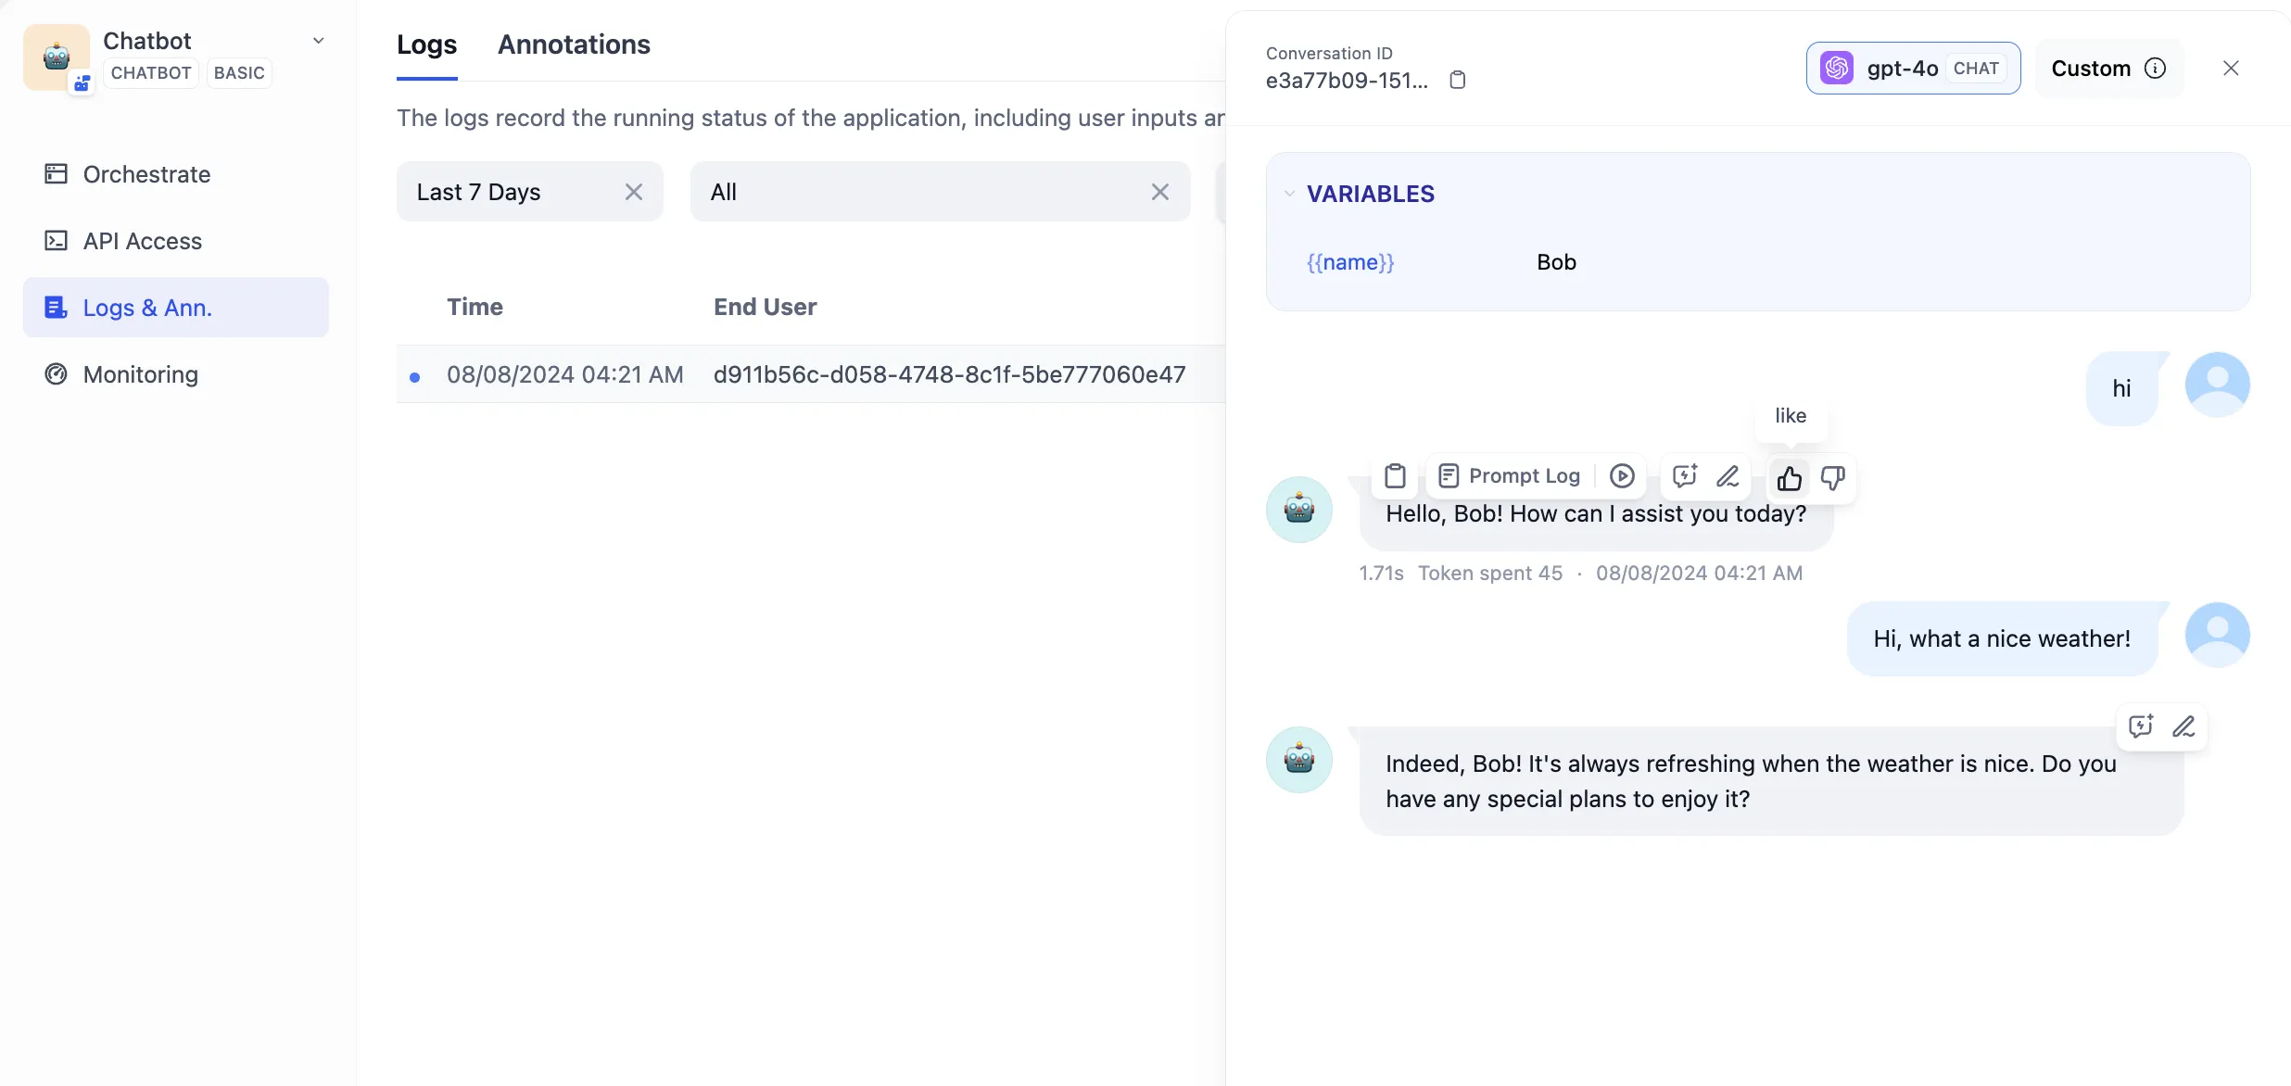Edit the second bot reply about weather
The height and width of the screenshot is (1086, 2291).
[2183, 726]
